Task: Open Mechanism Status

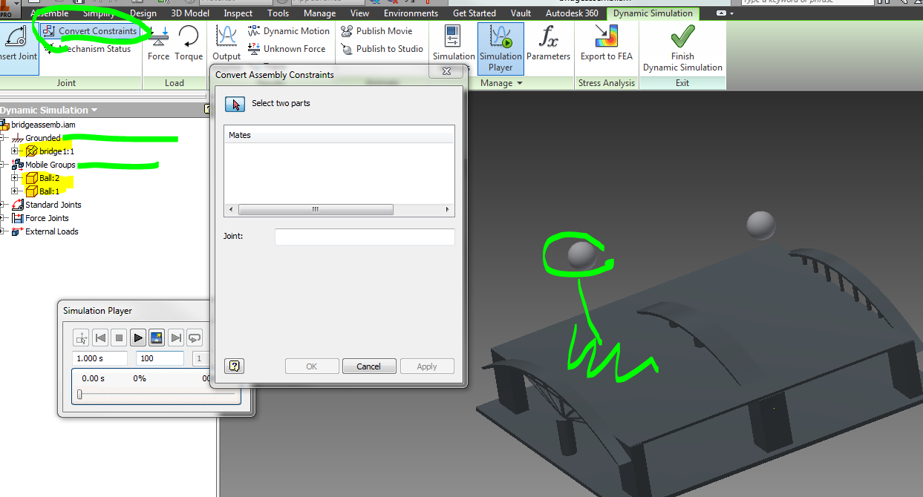Action: coord(89,49)
